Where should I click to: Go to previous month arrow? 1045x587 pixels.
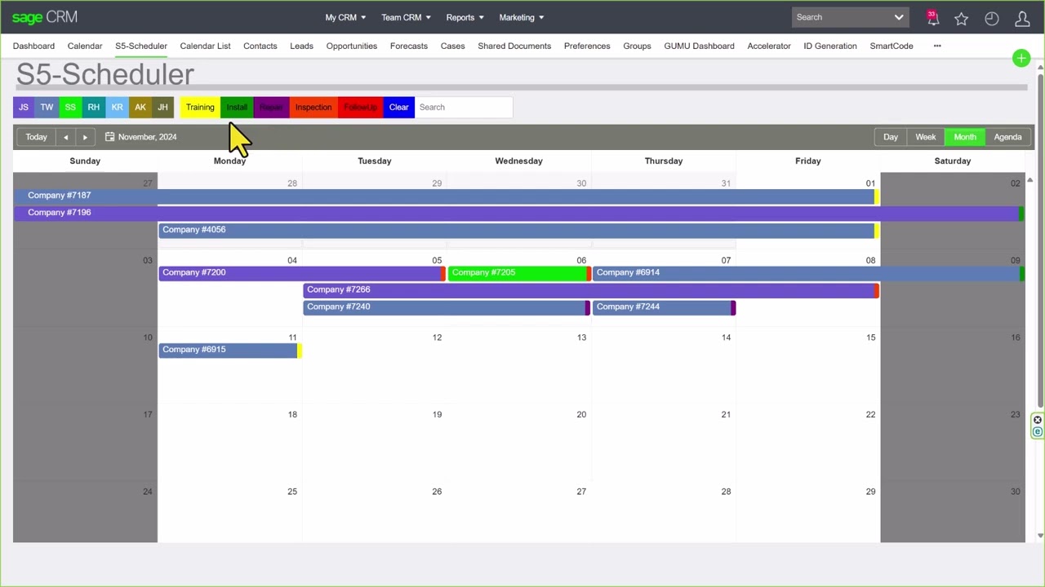(x=65, y=137)
